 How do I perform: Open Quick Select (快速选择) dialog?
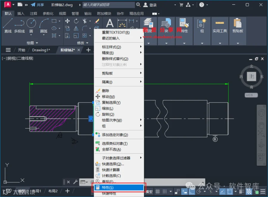(x=119, y=164)
